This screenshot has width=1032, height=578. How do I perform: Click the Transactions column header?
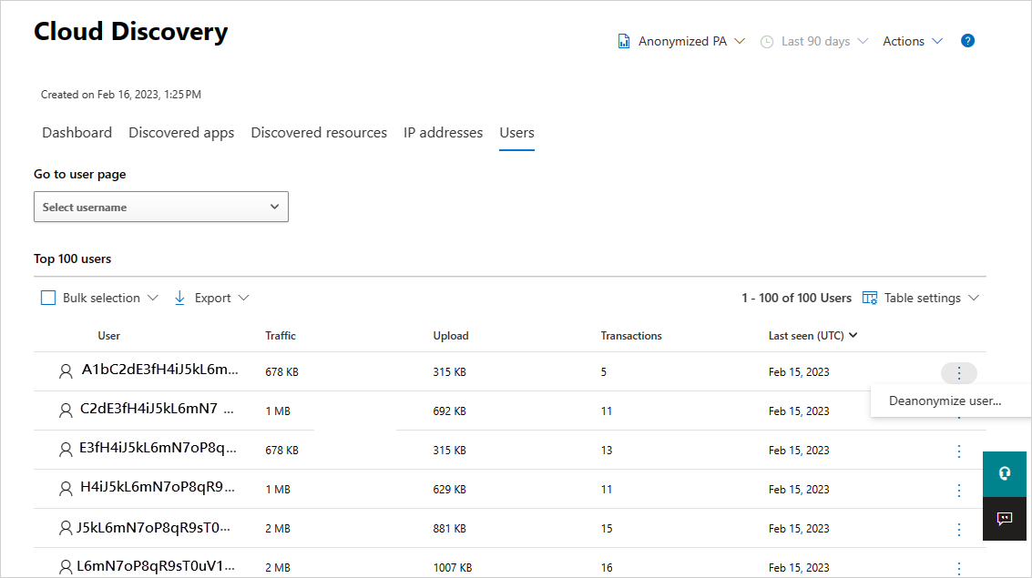click(631, 335)
